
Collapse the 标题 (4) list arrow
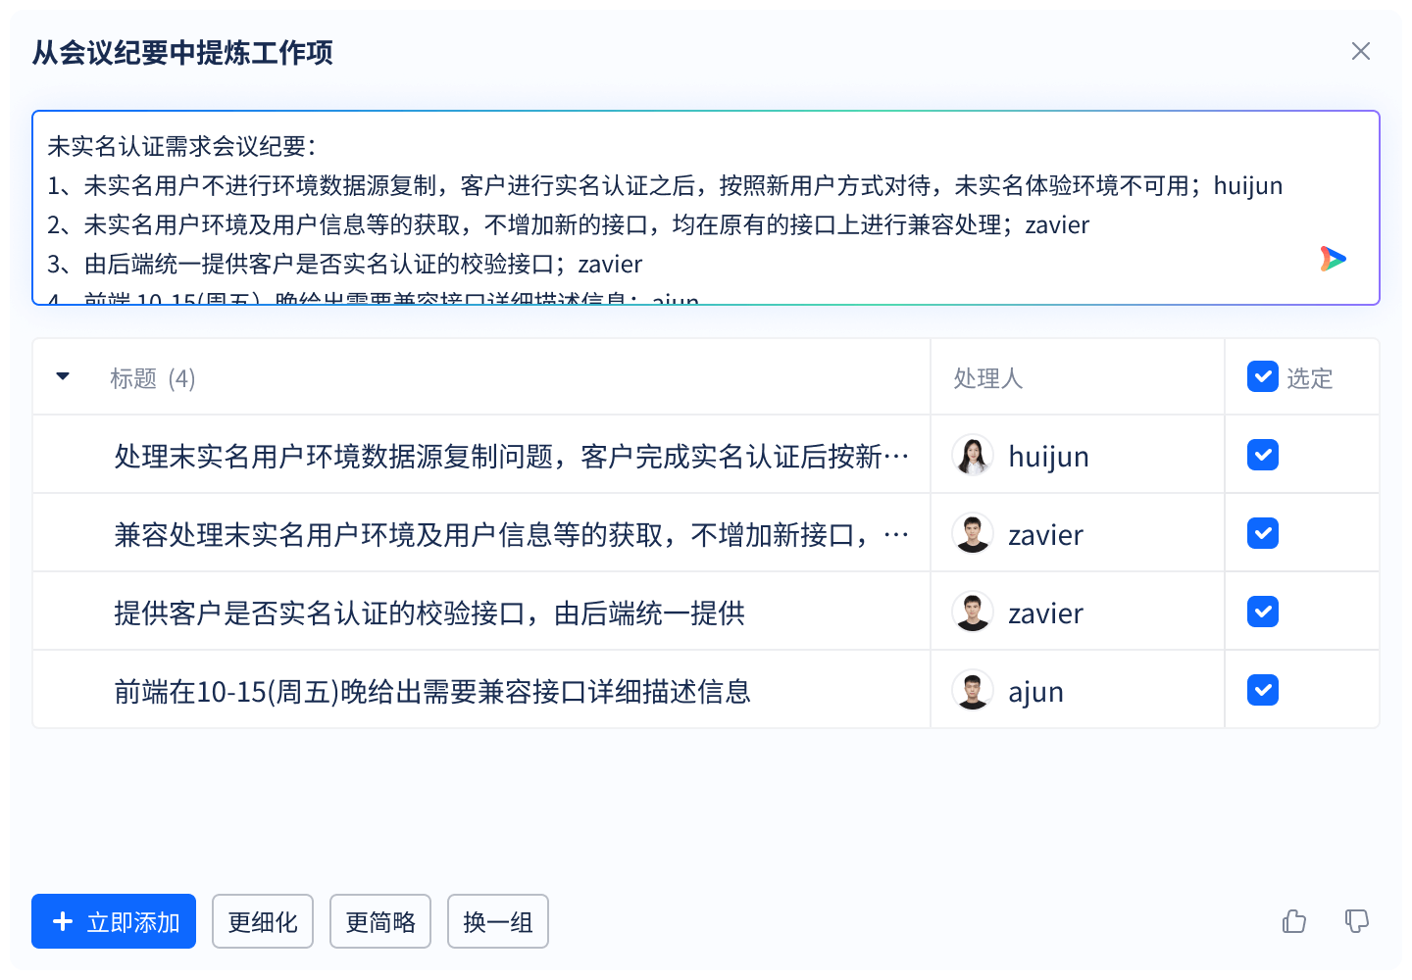(x=63, y=376)
